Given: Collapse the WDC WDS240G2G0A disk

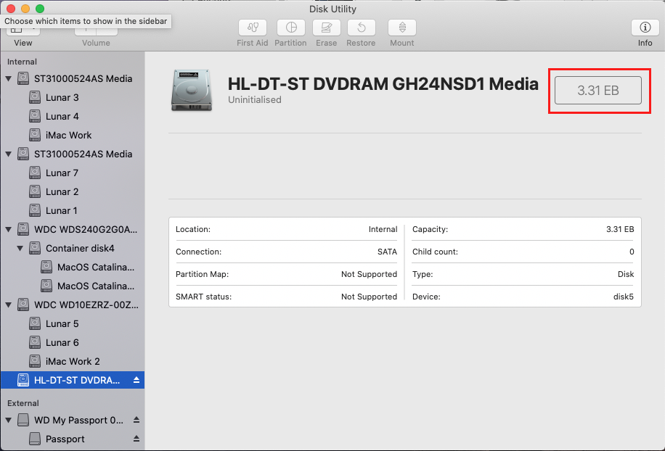Looking at the screenshot, I should pyautogui.click(x=9, y=230).
